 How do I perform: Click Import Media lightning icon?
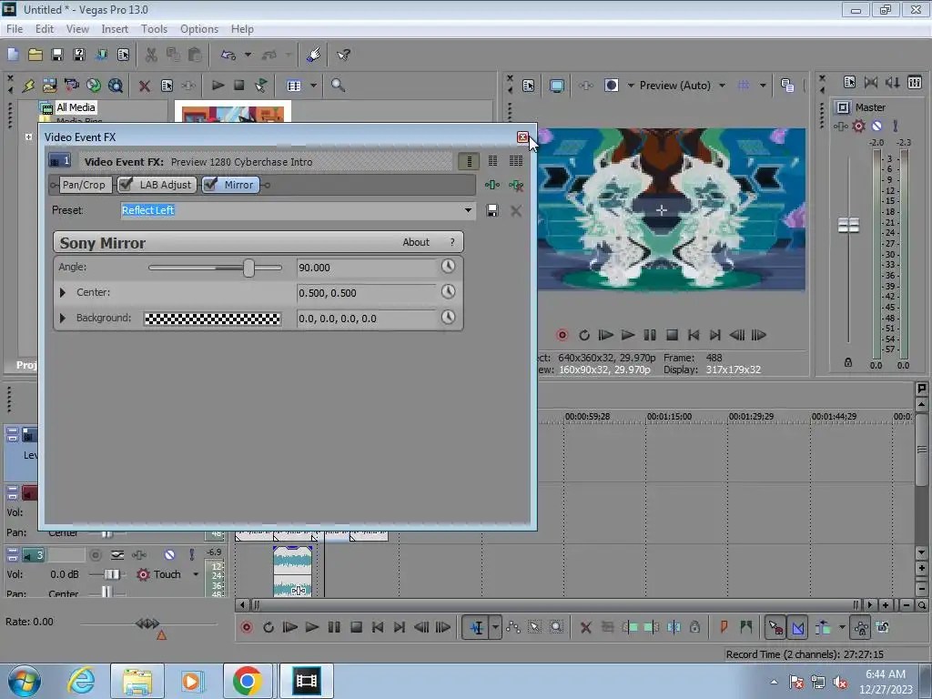pyautogui.click(x=28, y=86)
